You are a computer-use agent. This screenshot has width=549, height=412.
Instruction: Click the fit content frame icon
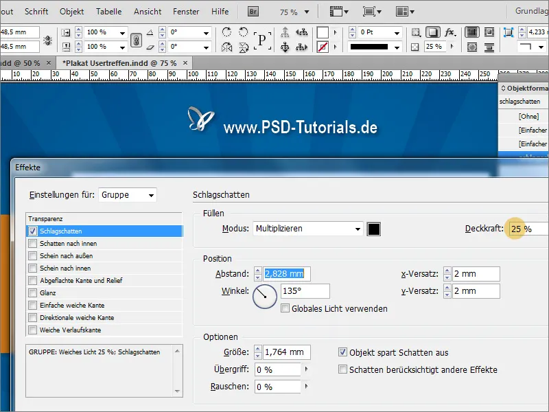click(508, 32)
